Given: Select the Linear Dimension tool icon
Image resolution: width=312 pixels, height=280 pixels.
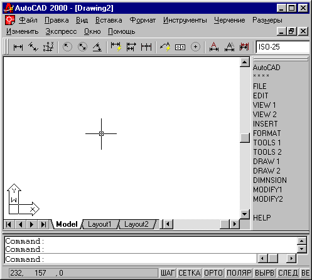Looking at the screenshot, I should [x=18, y=47].
